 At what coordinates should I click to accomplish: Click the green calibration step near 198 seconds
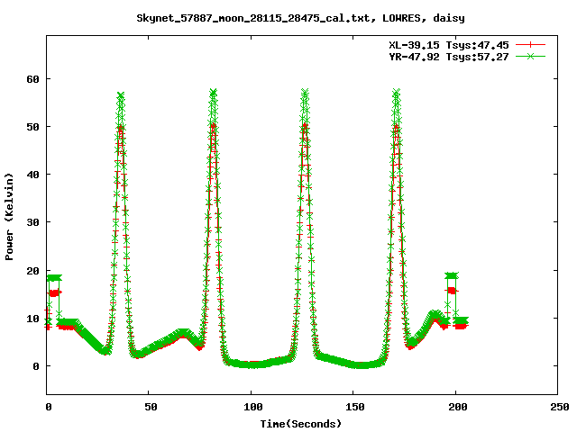451,275
